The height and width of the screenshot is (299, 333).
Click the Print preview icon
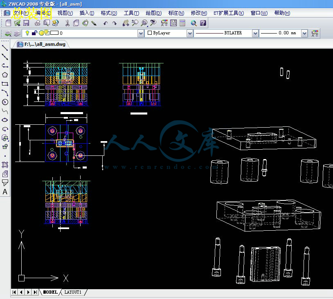click(47, 23)
